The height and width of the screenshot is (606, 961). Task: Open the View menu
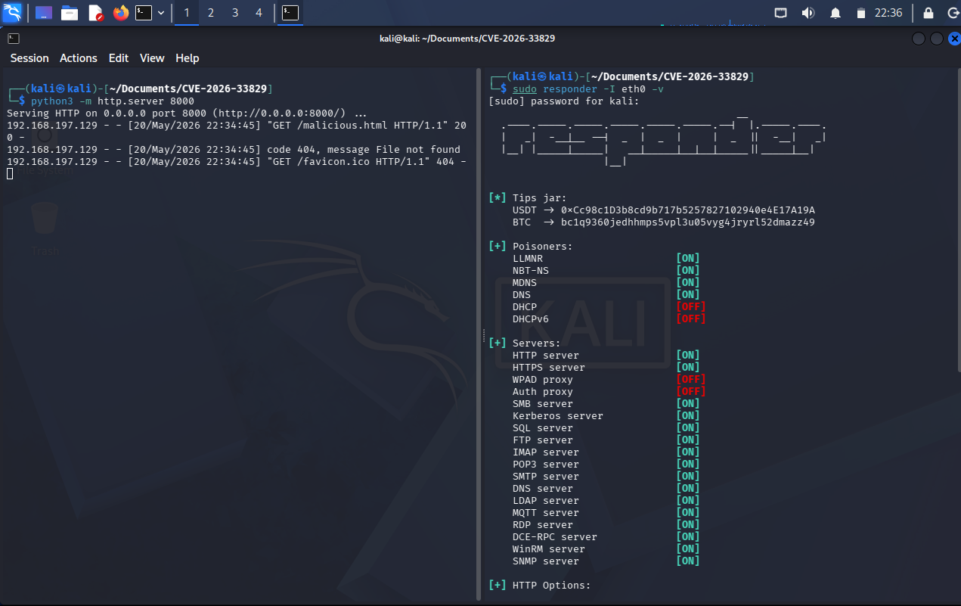pyautogui.click(x=152, y=58)
